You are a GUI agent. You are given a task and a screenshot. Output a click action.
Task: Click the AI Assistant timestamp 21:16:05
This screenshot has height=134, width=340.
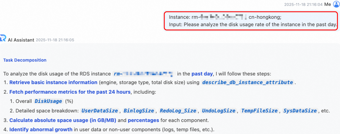(x=55, y=40)
